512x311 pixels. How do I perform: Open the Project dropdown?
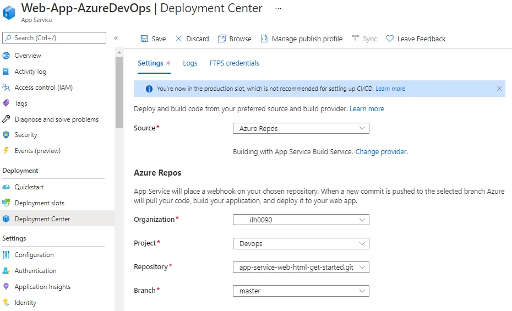(301, 243)
